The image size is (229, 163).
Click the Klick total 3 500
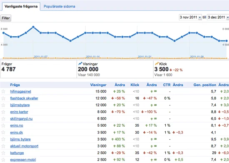click(162, 69)
